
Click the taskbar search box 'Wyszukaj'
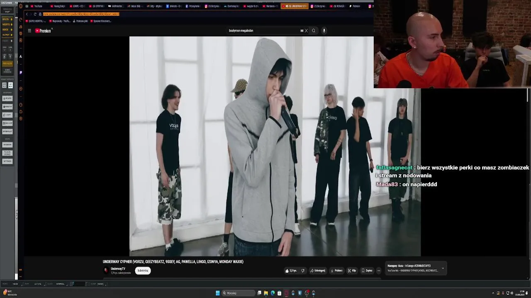click(x=238, y=293)
